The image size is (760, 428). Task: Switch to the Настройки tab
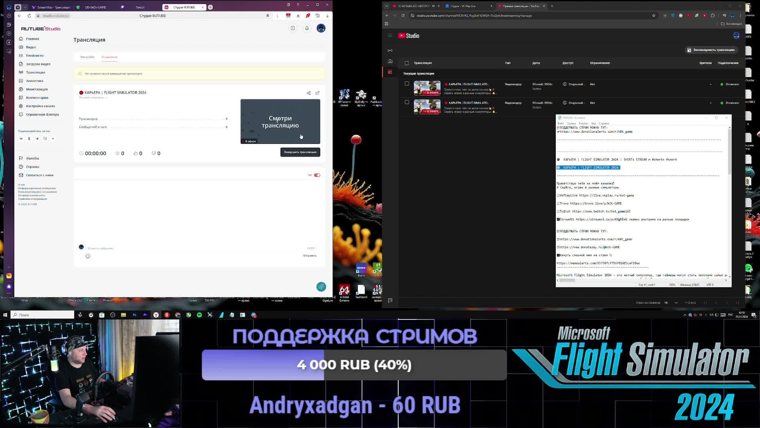coord(87,57)
